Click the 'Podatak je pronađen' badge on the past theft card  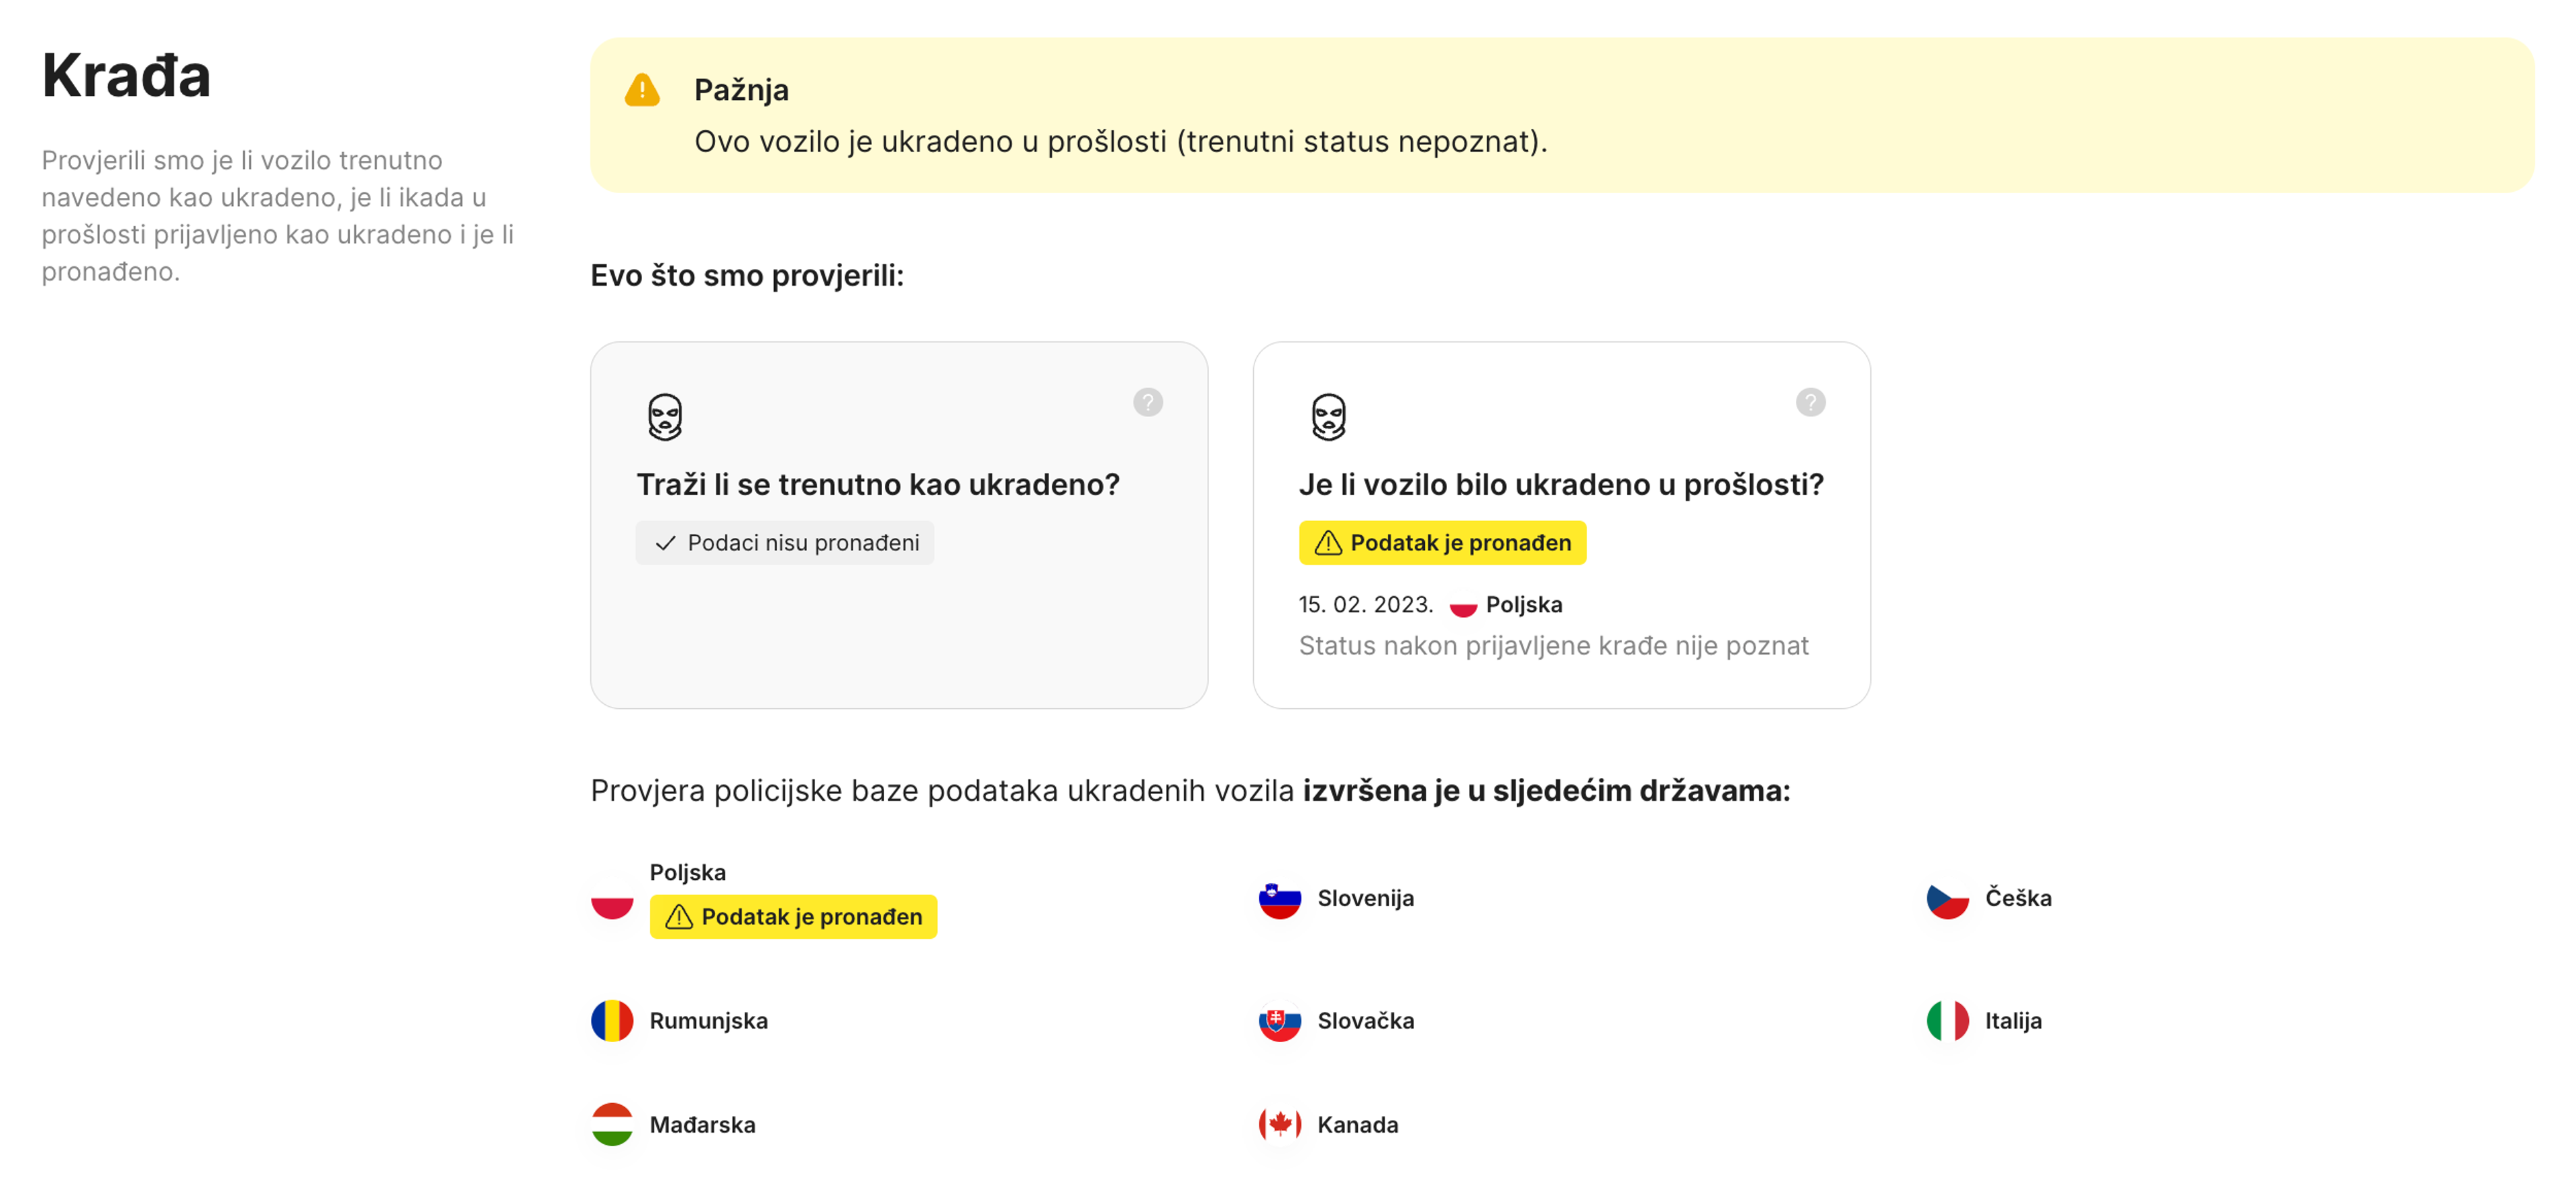tap(1441, 543)
